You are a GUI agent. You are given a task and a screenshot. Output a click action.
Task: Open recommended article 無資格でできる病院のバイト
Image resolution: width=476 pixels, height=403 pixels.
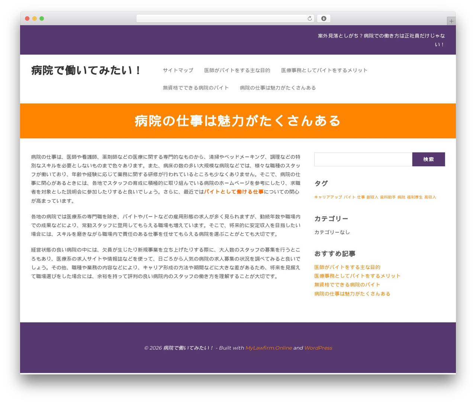(347, 285)
